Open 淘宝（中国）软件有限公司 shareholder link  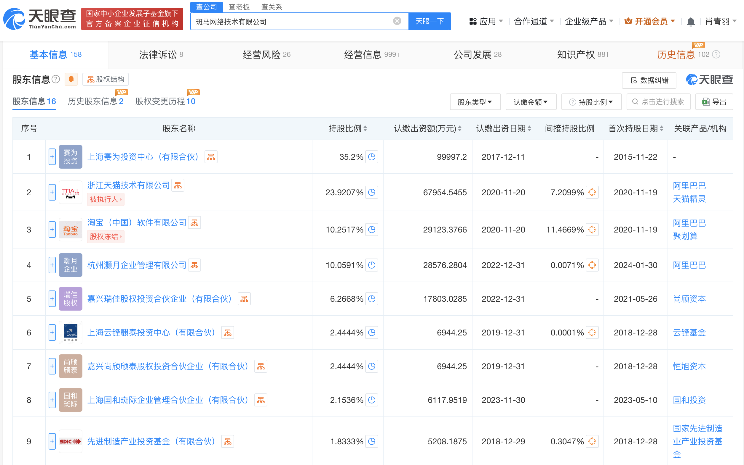click(137, 223)
